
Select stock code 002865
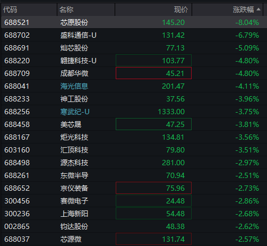[x=17, y=226]
